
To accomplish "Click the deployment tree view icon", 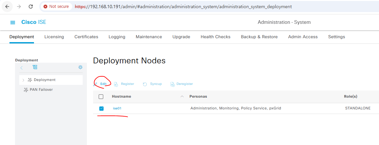I will pyautogui.click(x=35, y=67).
